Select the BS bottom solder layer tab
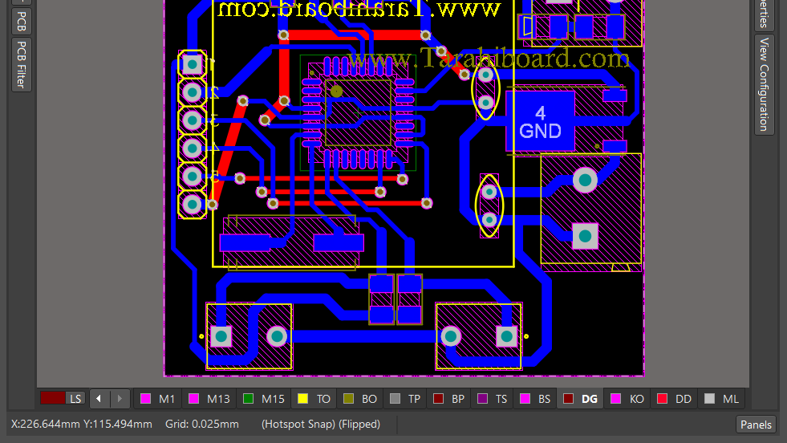Viewport: 787px width, 443px height. pyautogui.click(x=535, y=399)
